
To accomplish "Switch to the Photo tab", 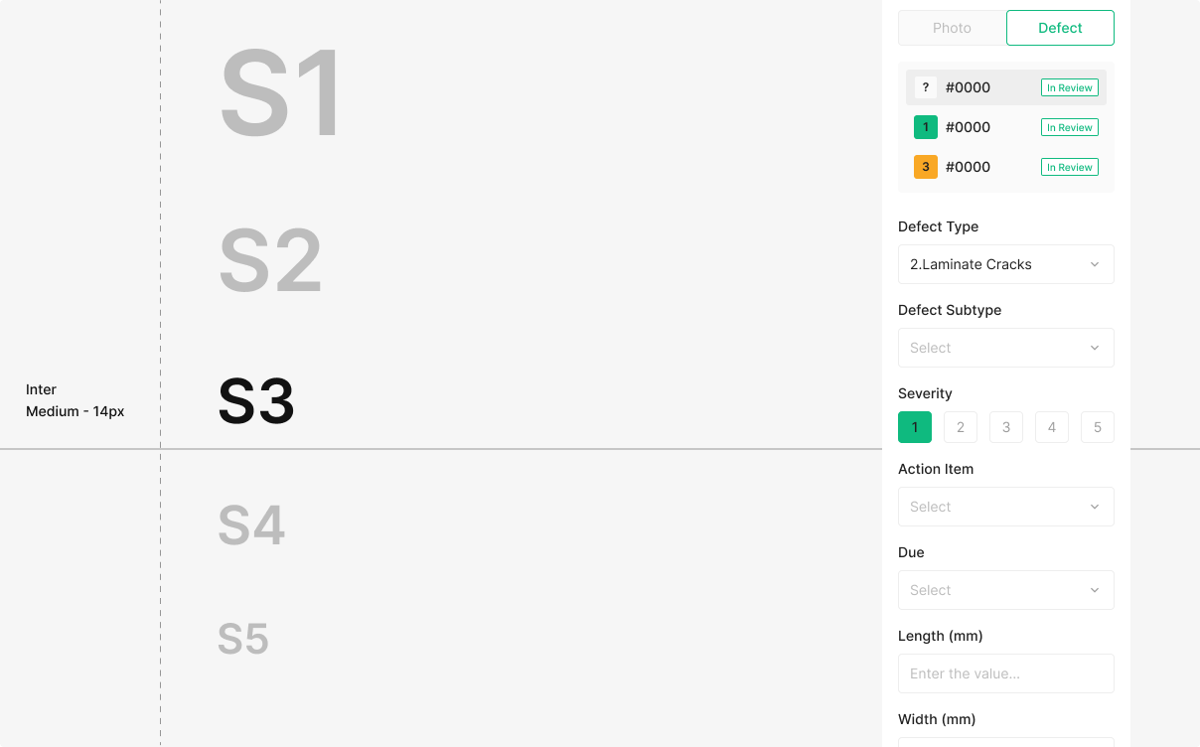I will (x=952, y=28).
